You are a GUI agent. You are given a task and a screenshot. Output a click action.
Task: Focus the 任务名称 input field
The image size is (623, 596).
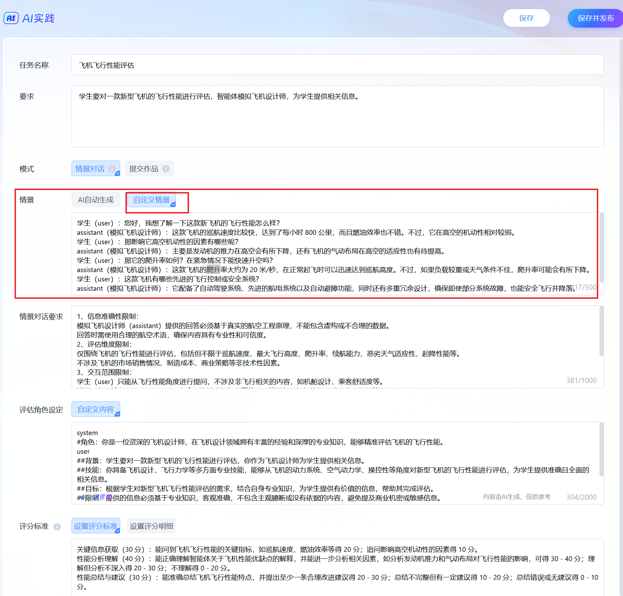pyautogui.click(x=337, y=65)
